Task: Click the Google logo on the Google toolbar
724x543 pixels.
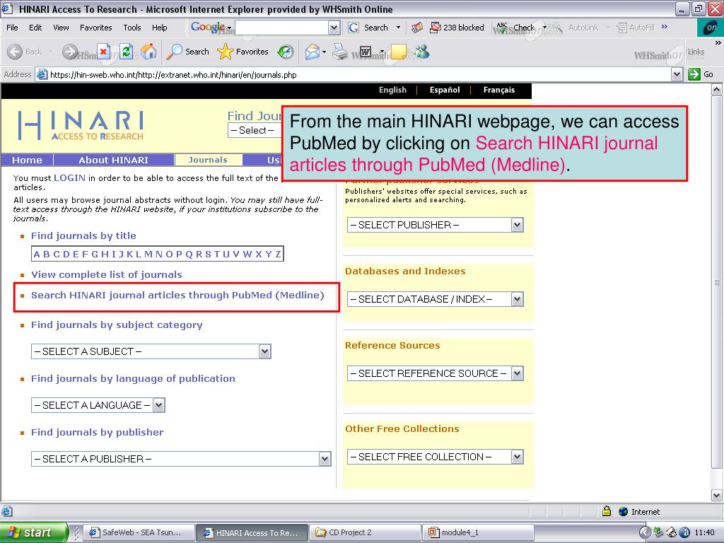Action: (208, 28)
